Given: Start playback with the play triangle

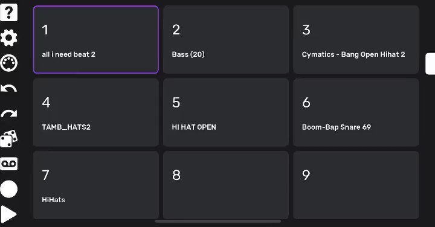Looking at the screenshot, I should pyautogui.click(x=9, y=214).
